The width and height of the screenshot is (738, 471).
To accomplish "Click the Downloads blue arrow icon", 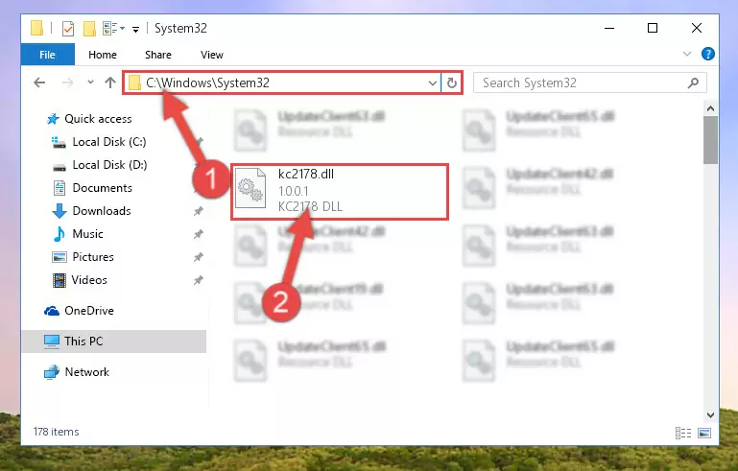I will tap(60, 211).
